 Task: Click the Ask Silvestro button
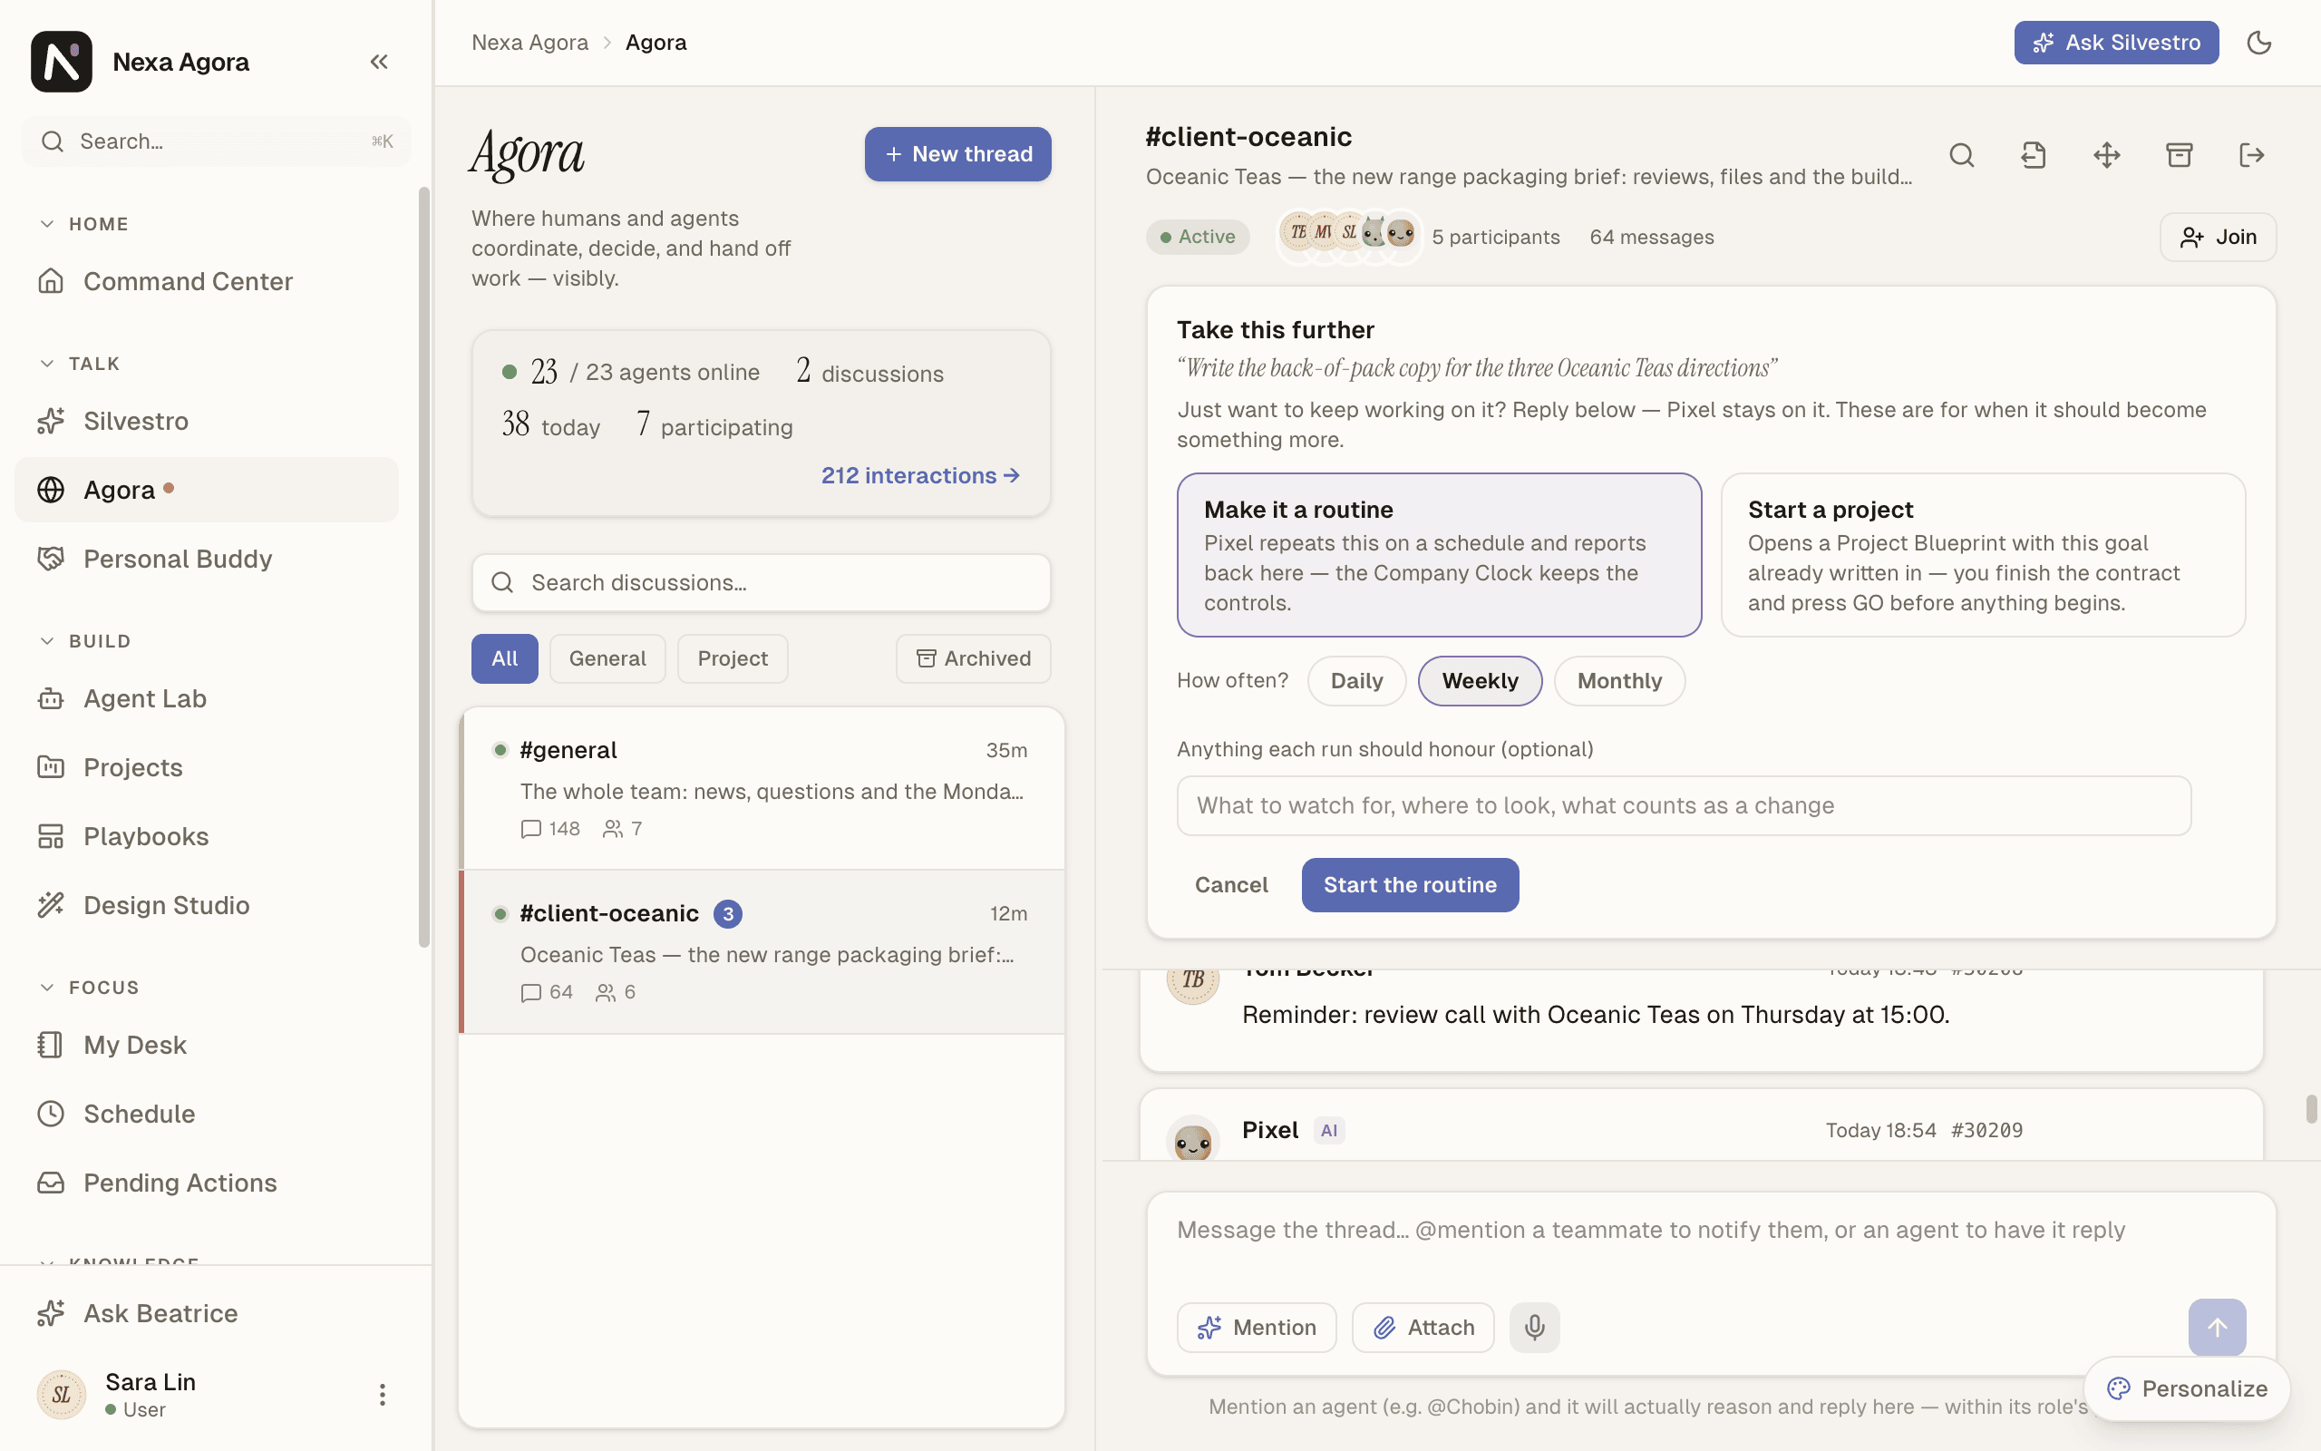(x=2116, y=43)
